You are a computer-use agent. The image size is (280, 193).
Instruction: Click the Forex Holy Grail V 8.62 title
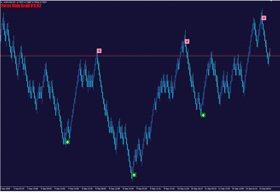coord(21,6)
